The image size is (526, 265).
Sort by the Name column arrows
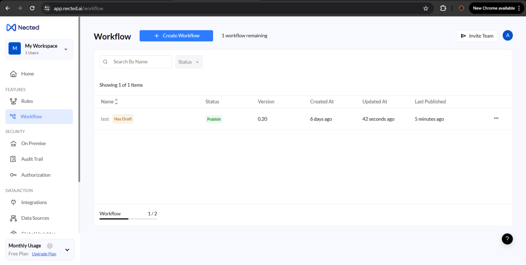[116, 102]
